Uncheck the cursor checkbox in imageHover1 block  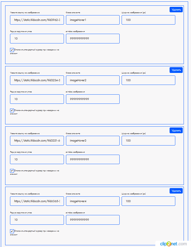click(x=12, y=50)
